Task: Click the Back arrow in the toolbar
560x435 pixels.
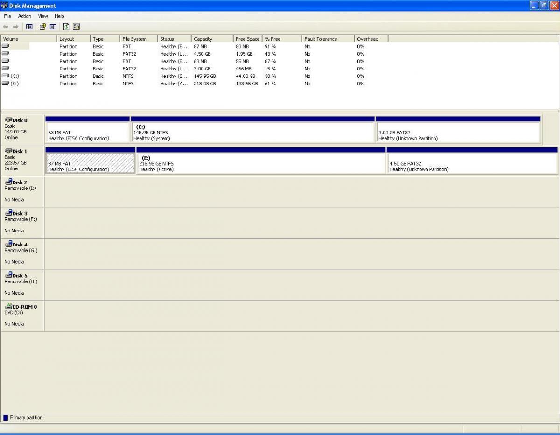Action: click(x=6, y=27)
